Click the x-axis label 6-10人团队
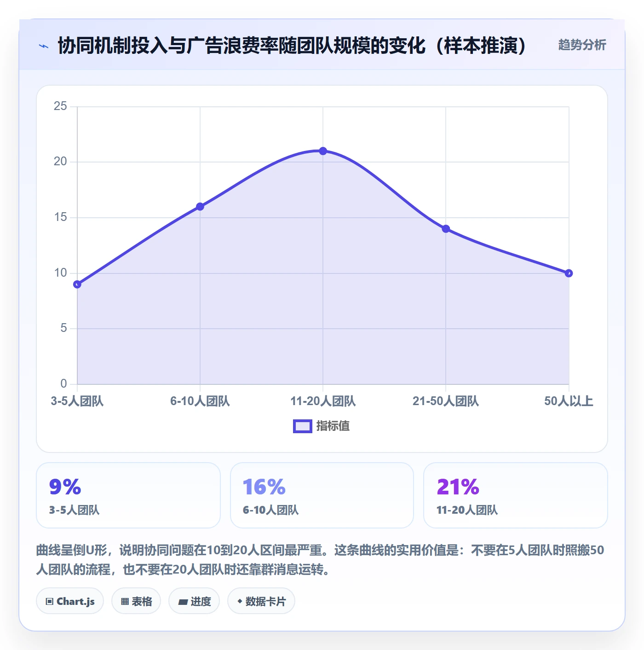644x650 pixels. (x=200, y=401)
